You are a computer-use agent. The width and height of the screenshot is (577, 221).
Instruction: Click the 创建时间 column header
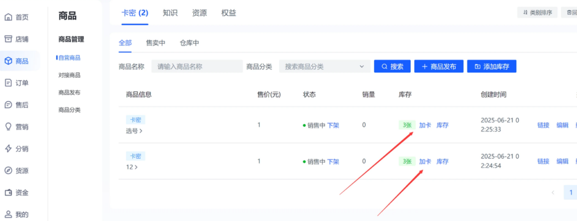pos(494,95)
